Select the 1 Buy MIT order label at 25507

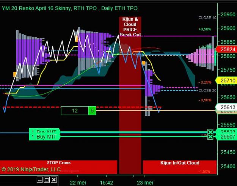(x=45, y=137)
